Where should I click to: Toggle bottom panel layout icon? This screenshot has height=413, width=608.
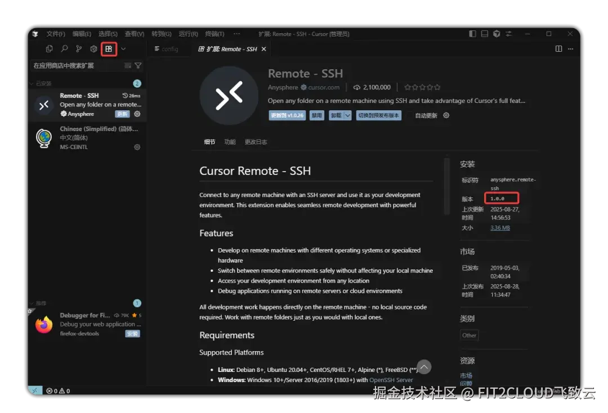[x=484, y=34]
